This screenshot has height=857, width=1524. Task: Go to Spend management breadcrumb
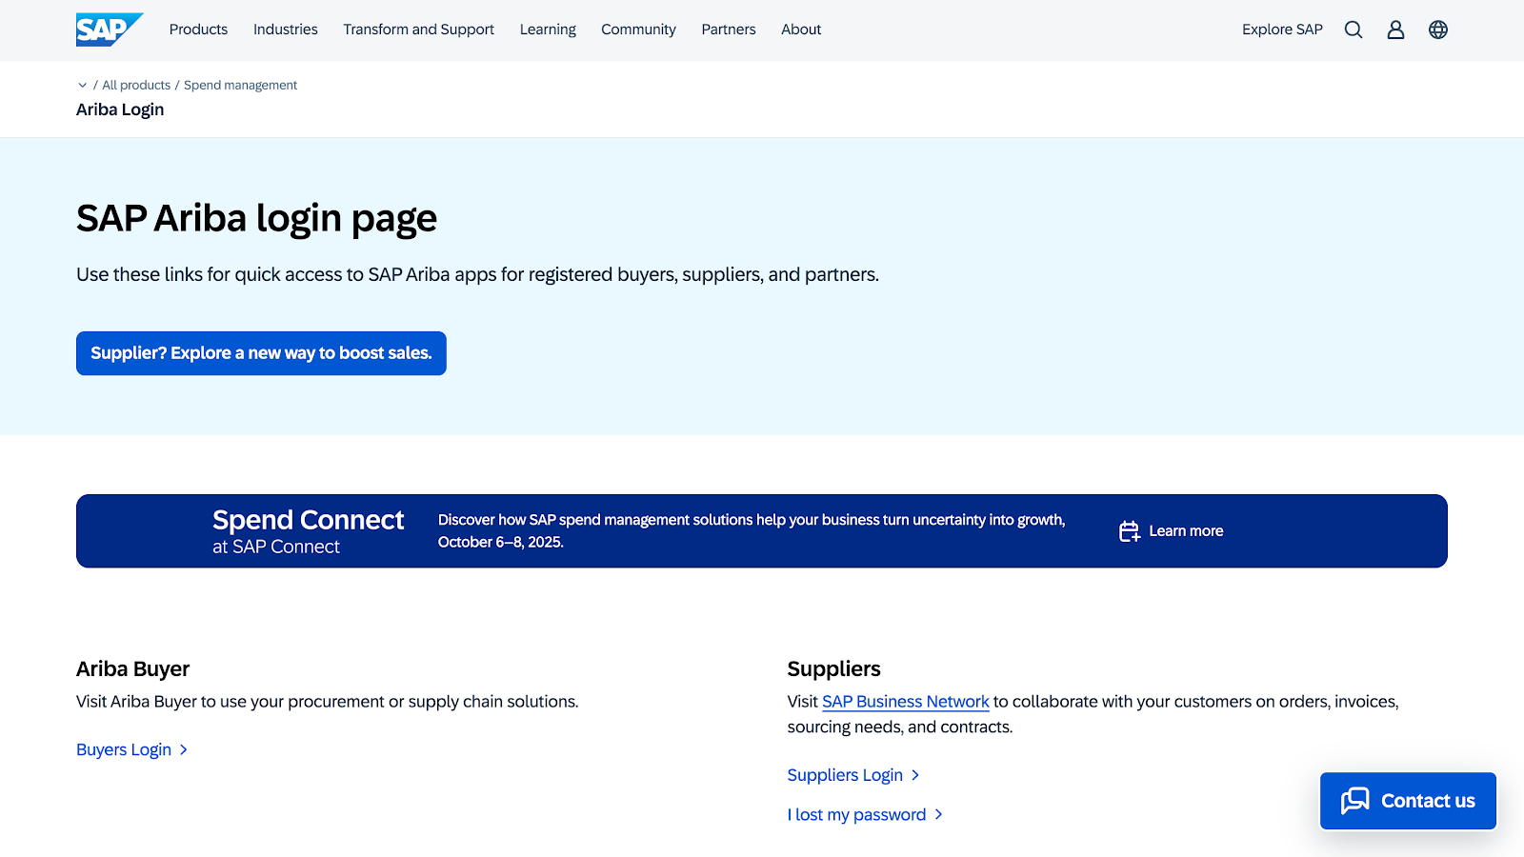pyautogui.click(x=240, y=85)
